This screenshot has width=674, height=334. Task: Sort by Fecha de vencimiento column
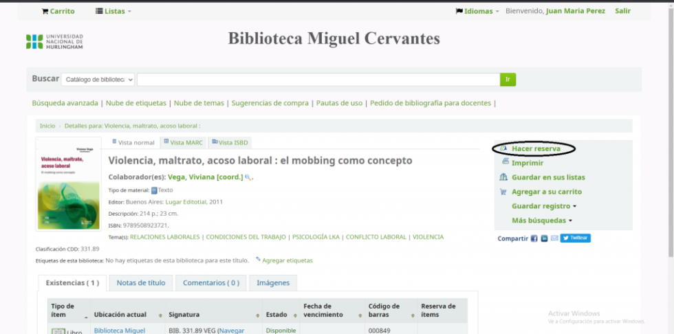(x=332, y=311)
